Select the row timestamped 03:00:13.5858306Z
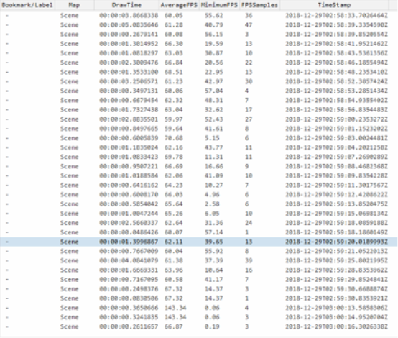The height and width of the screenshot is (338, 398). coord(199,308)
